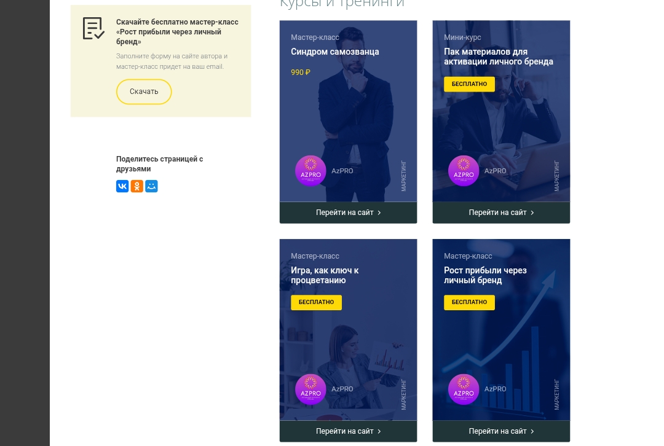Click AzPRO logo on "Пак материалов" card
The image size is (664, 446).
coord(464,171)
